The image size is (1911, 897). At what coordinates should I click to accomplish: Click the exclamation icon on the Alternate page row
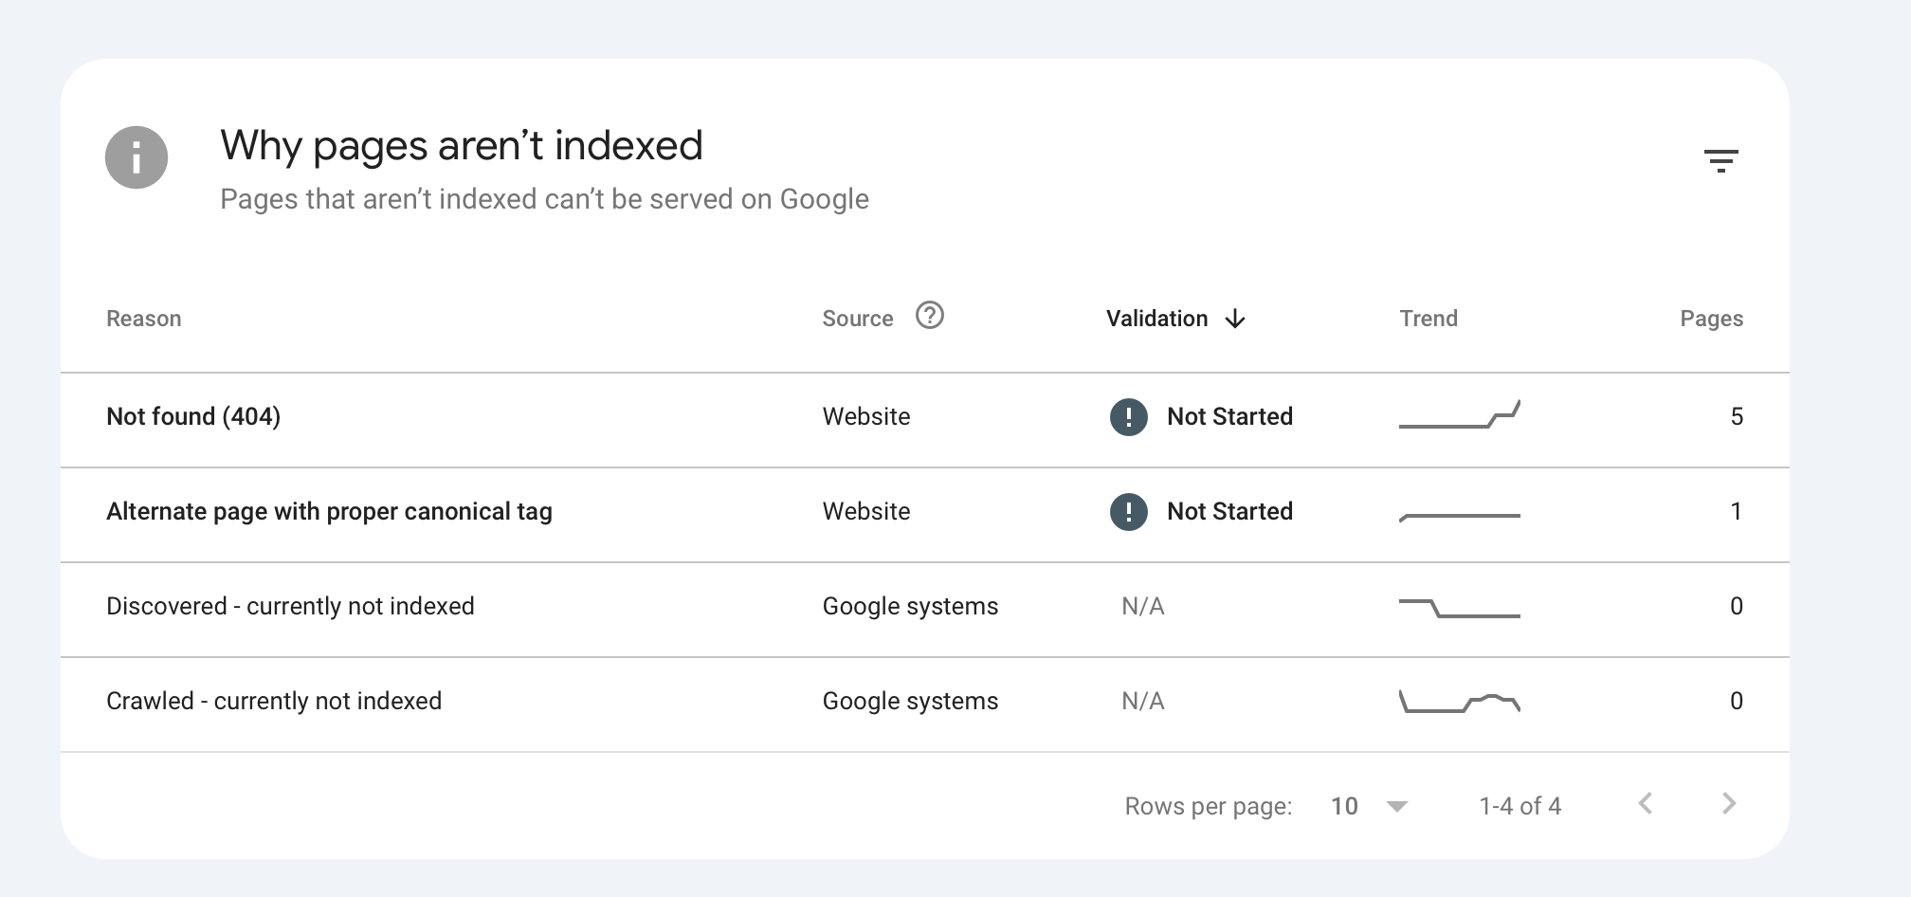1128,511
